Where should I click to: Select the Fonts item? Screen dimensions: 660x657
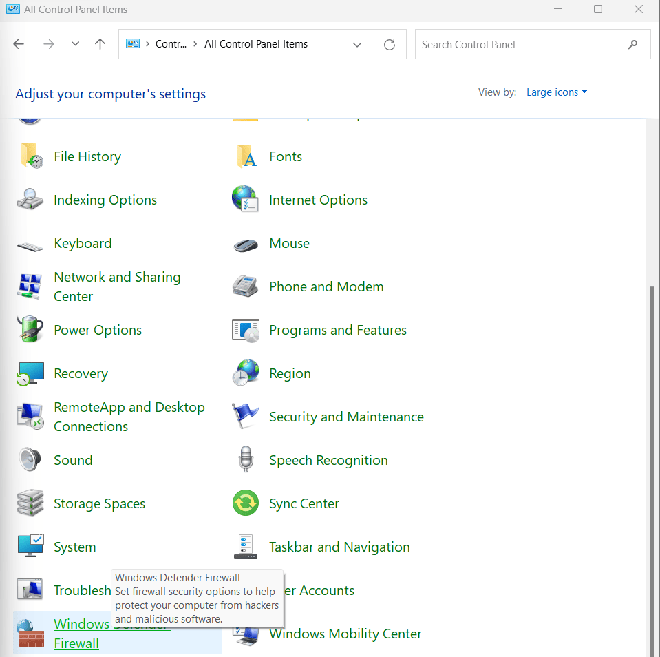285,156
